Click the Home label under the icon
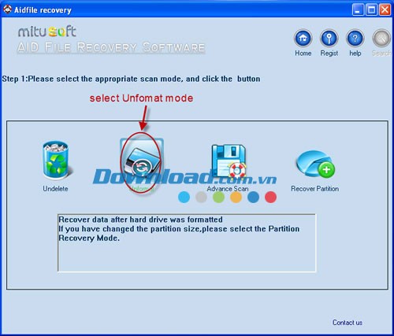The width and height of the screenshot is (394, 336). [303, 54]
